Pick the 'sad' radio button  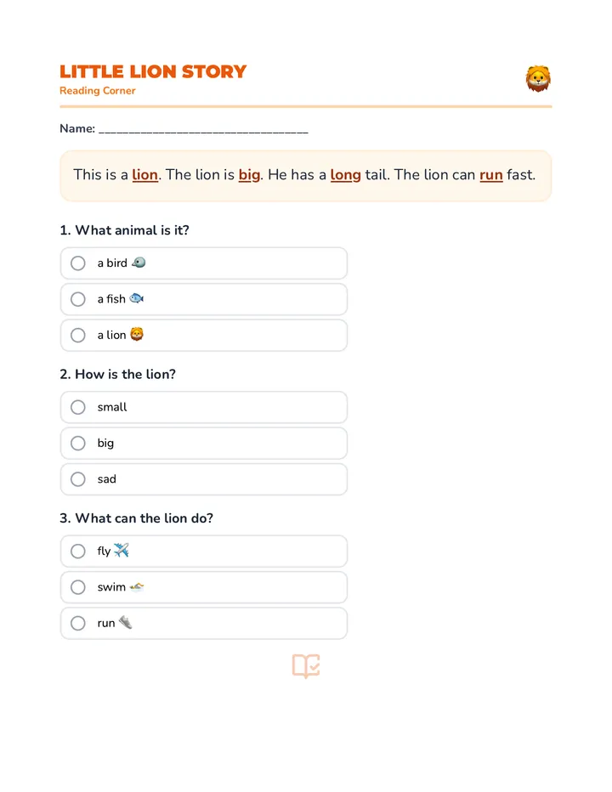coord(78,478)
